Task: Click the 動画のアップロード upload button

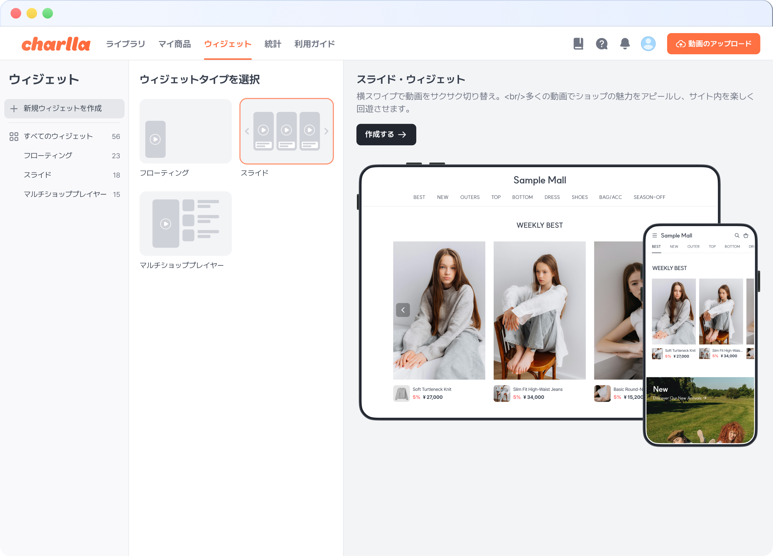Action: point(713,44)
